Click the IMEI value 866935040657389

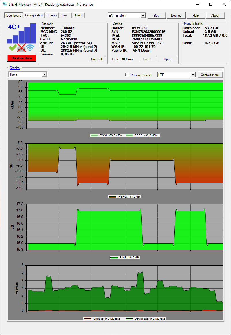click(x=147, y=36)
